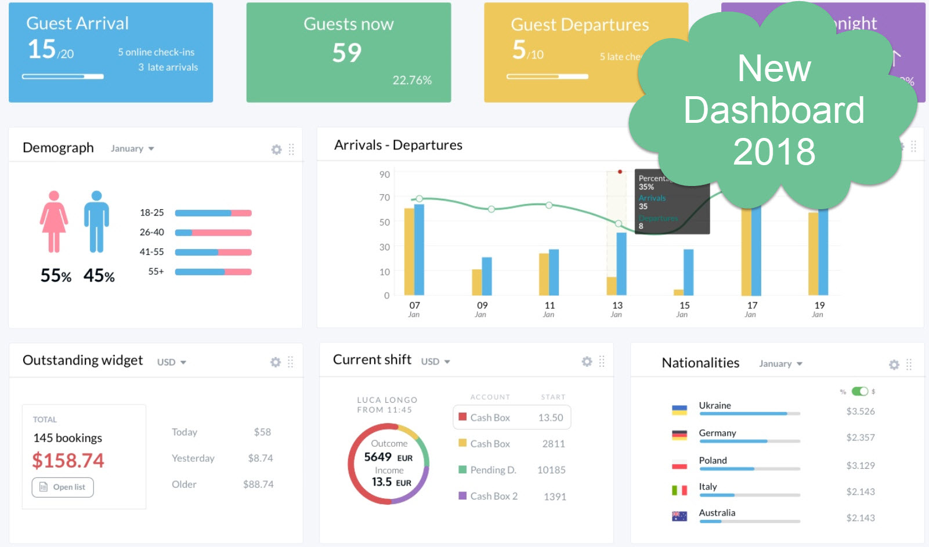Click the purple Cash Box 2 legend square
Viewport: 929px width, 547px height.
tap(462, 495)
